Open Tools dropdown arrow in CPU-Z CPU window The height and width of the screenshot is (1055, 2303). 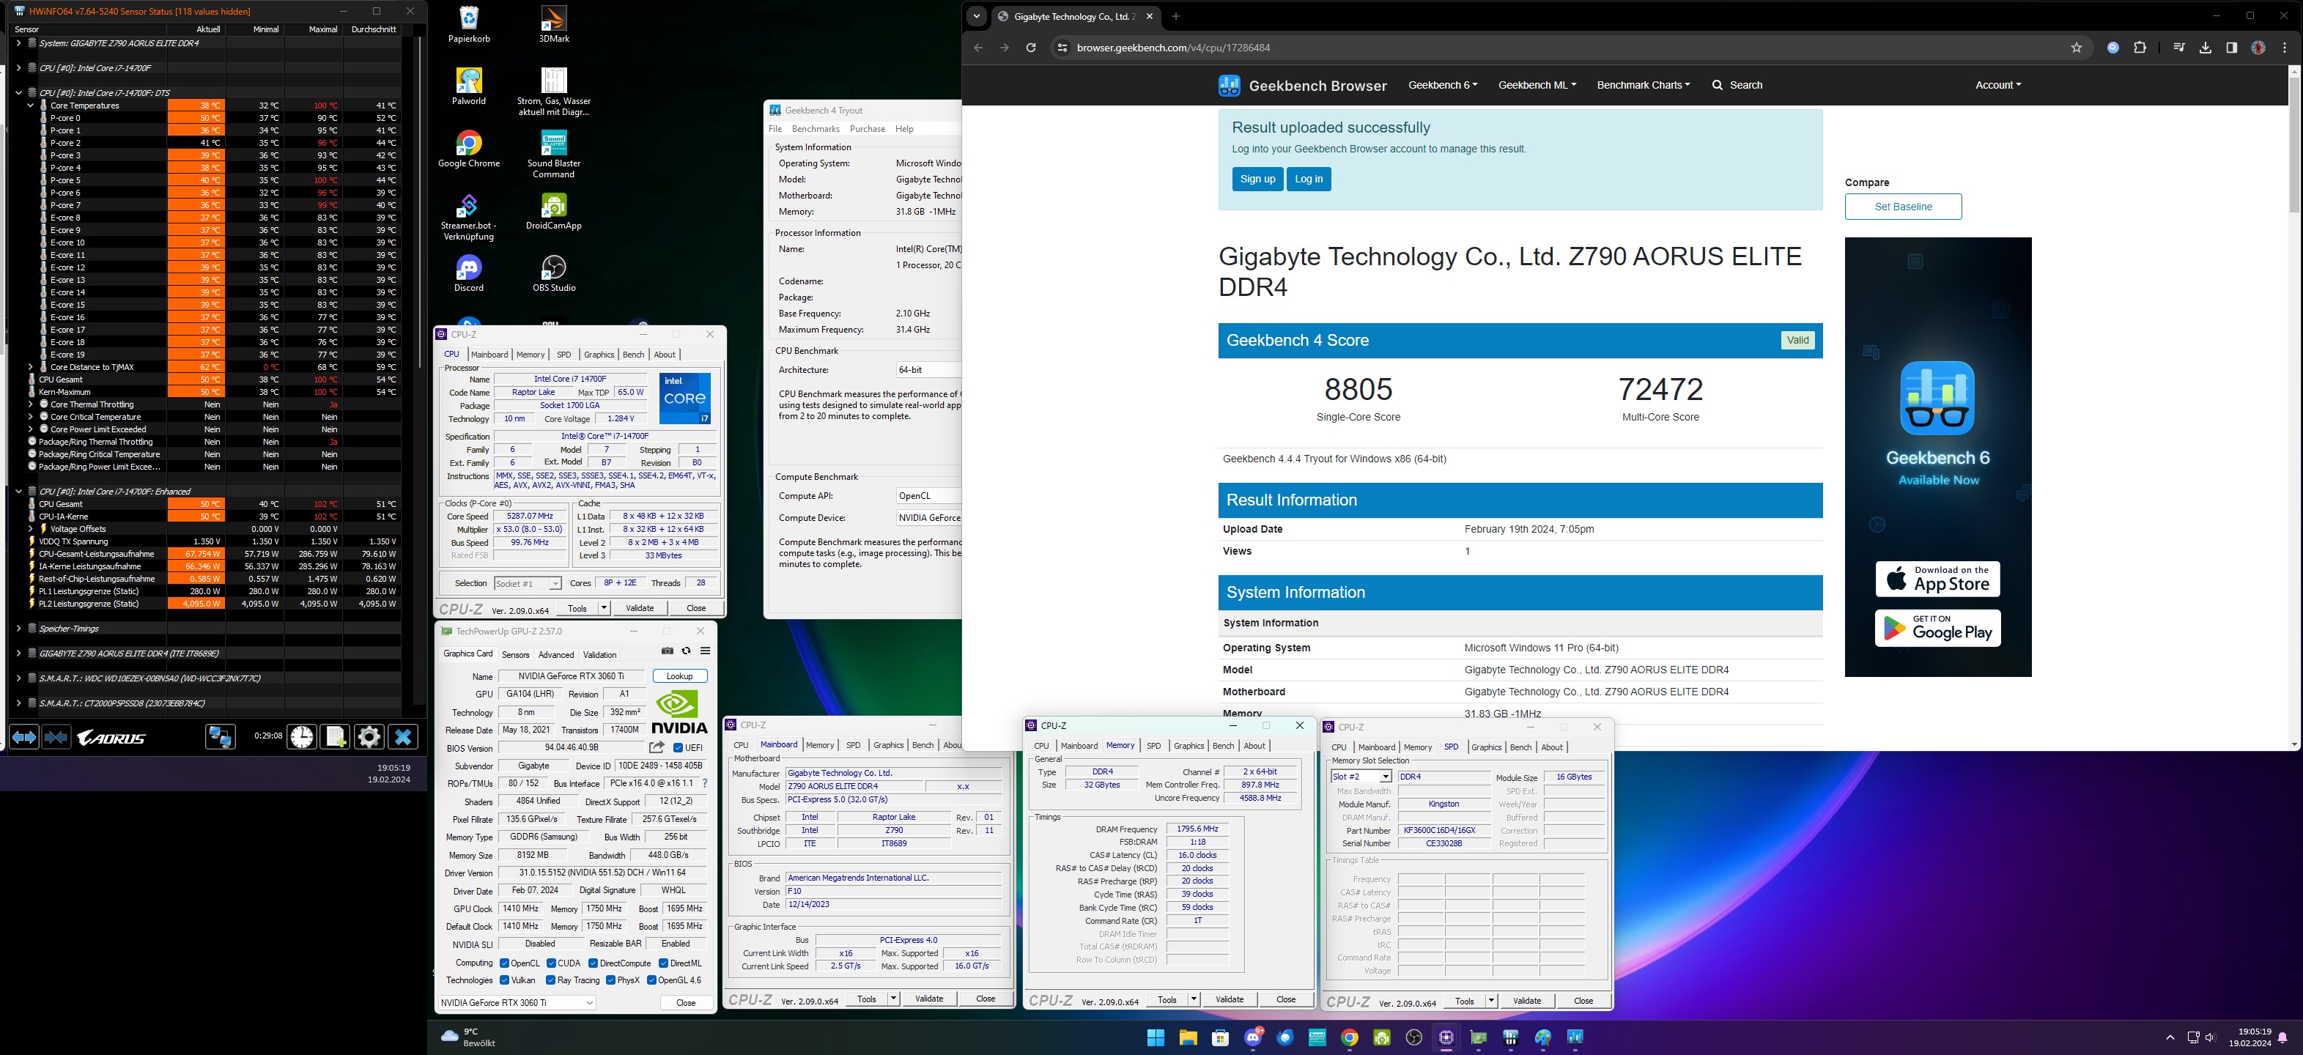click(605, 608)
